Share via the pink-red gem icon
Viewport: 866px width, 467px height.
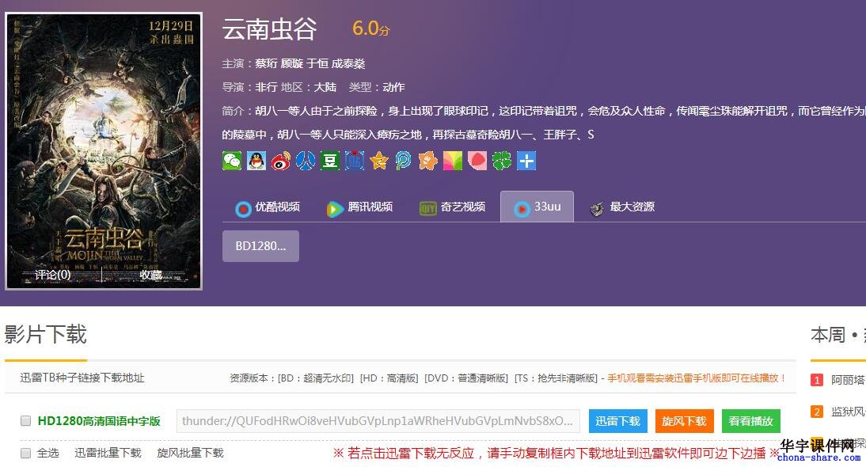point(477,161)
